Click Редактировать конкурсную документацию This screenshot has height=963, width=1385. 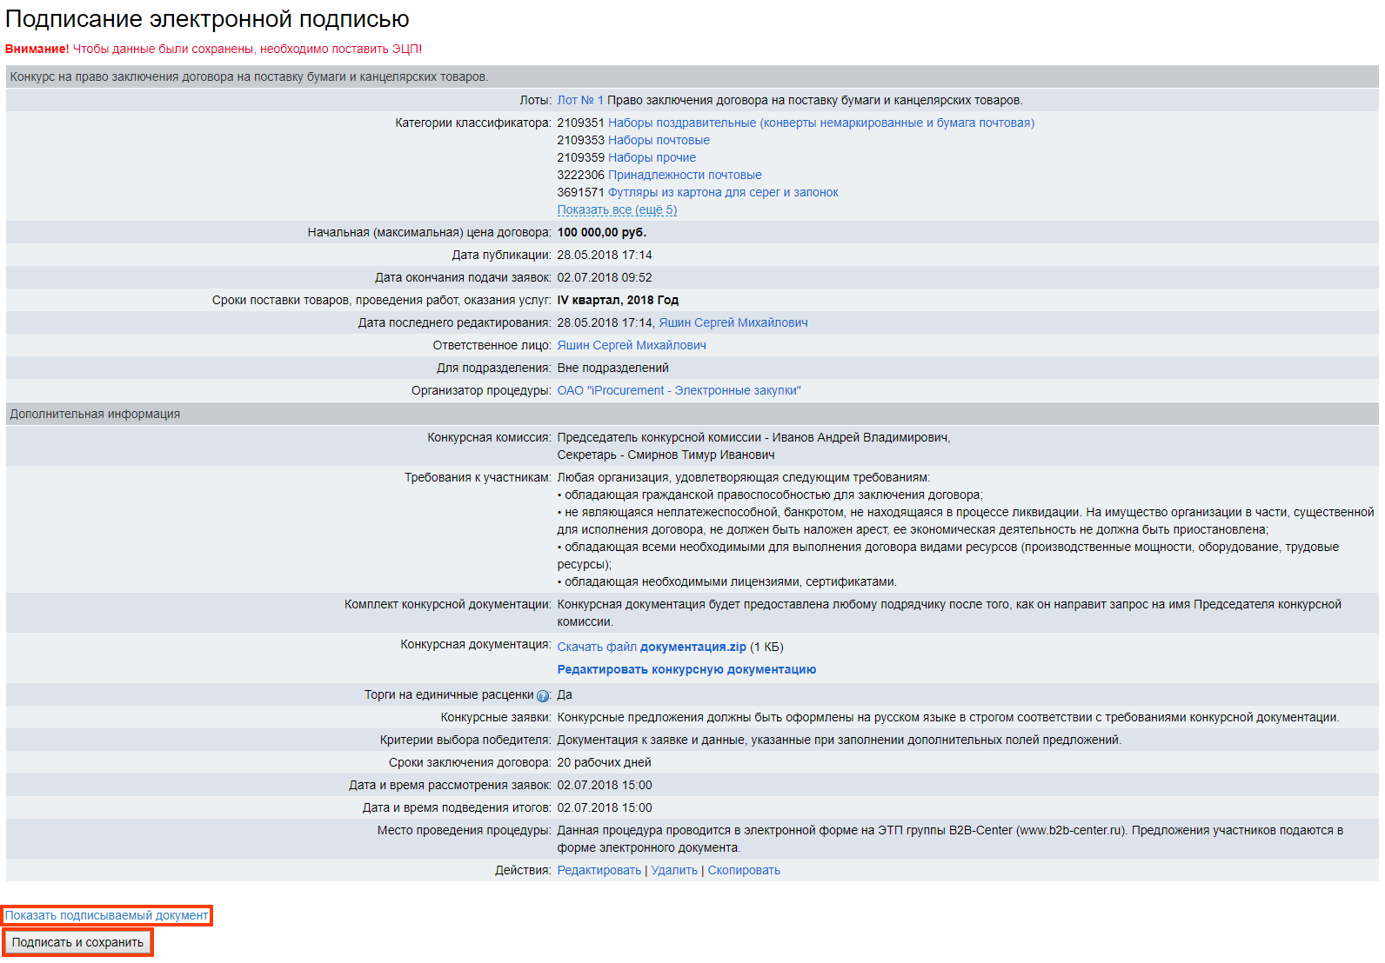(x=686, y=669)
